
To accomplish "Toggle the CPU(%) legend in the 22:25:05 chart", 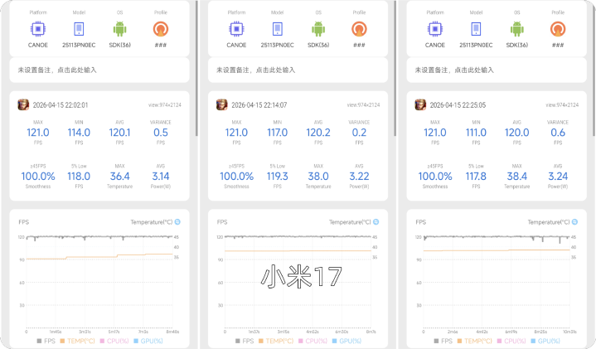I will pos(511,341).
